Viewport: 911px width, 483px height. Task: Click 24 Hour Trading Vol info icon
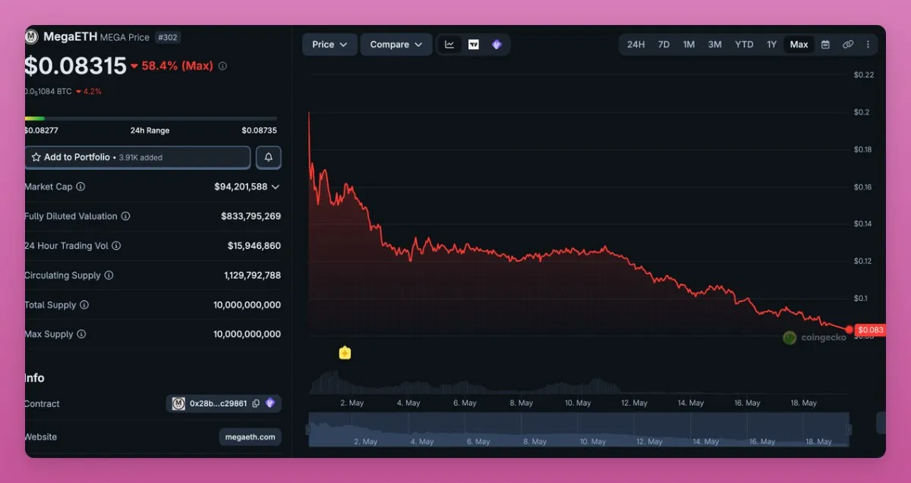coord(116,246)
